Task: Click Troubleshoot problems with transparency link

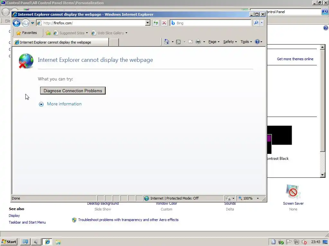Action: click(x=128, y=220)
